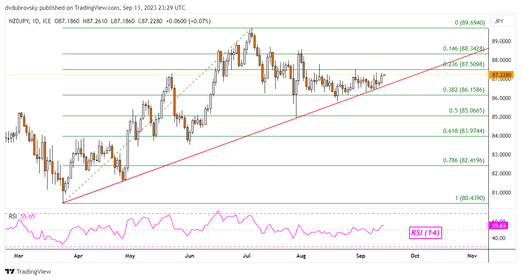This screenshot has height=280, width=521.
Task: Click the 0.382 (86.1586) Fibonacci label
Action: 464,89
